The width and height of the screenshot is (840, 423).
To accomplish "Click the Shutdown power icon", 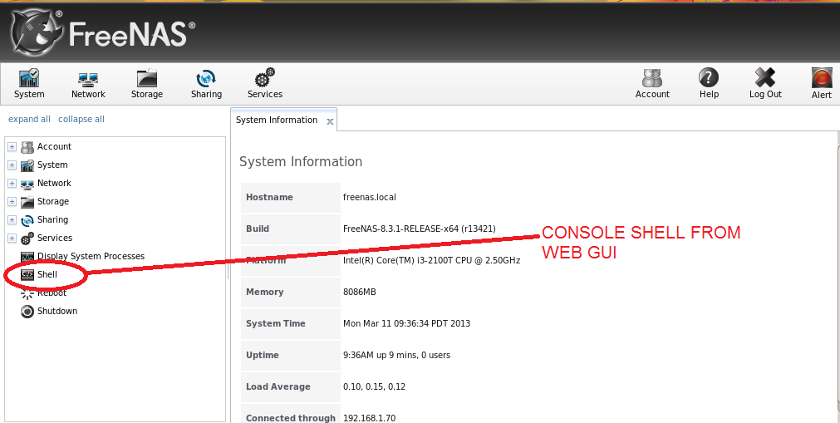I will click(x=27, y=311).
